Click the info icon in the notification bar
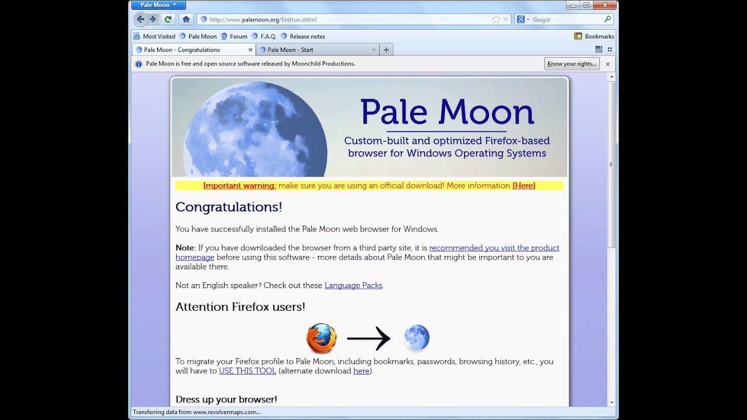747x420 pixels. pos(139,64)
